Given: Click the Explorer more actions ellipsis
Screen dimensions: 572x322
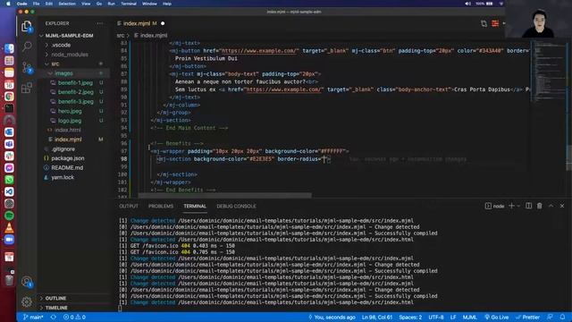Looking at the screenshot, I should click(100, 23).
